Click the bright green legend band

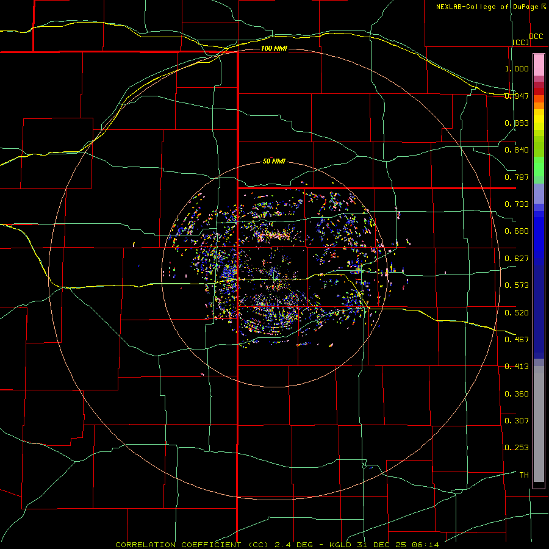(539, 167)
